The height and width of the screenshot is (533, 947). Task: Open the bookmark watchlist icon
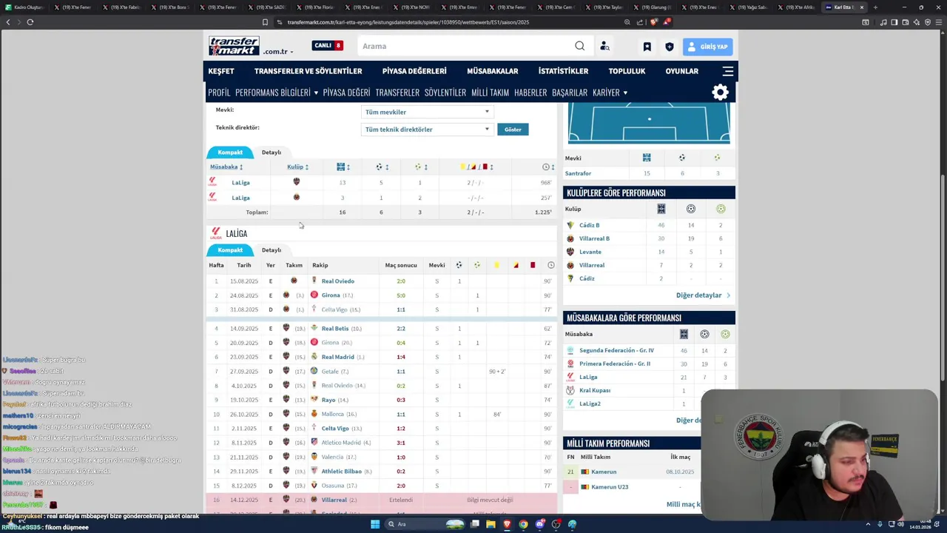point(647,47)
